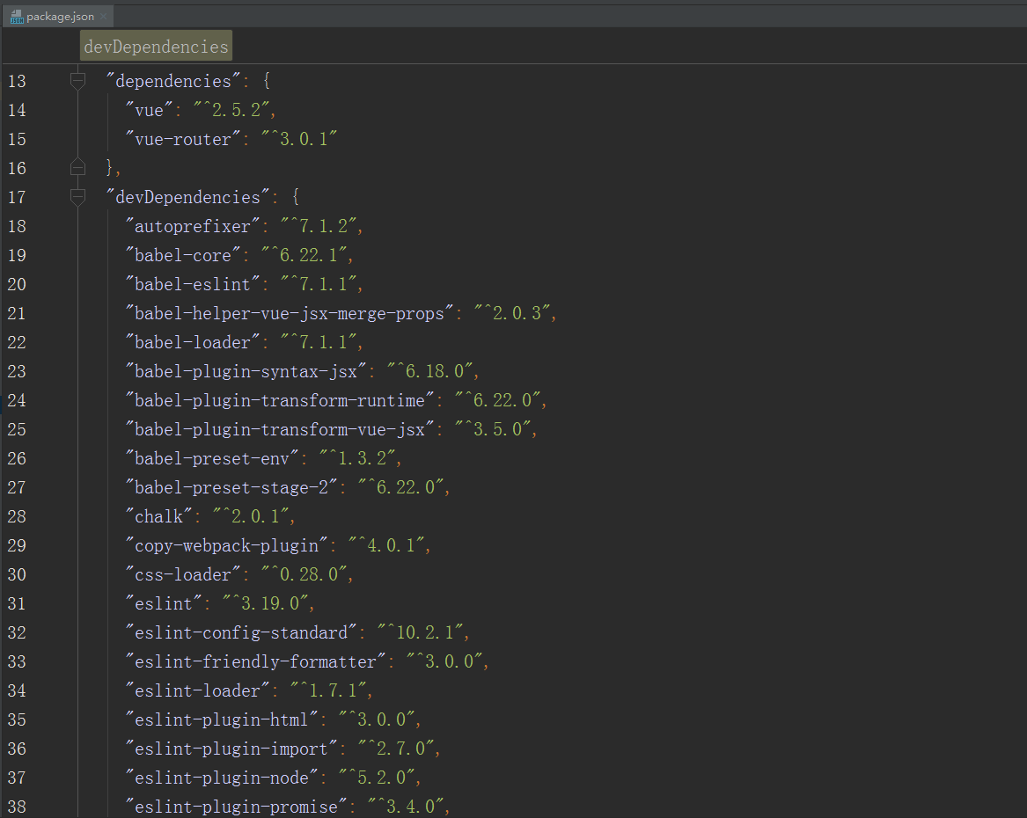Click the "^2.0.3" version value

point(512,313)
